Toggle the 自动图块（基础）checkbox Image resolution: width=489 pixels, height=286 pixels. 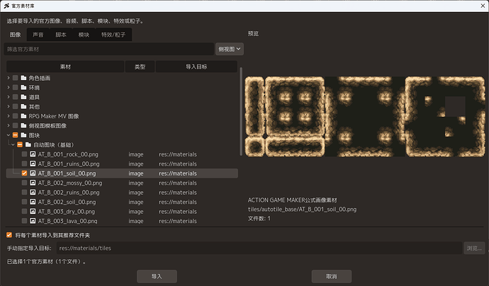[20, 144]
